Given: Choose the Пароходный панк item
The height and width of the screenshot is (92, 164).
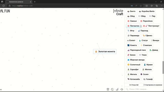Looking at the screenshot, I should [x=137, y=50].
